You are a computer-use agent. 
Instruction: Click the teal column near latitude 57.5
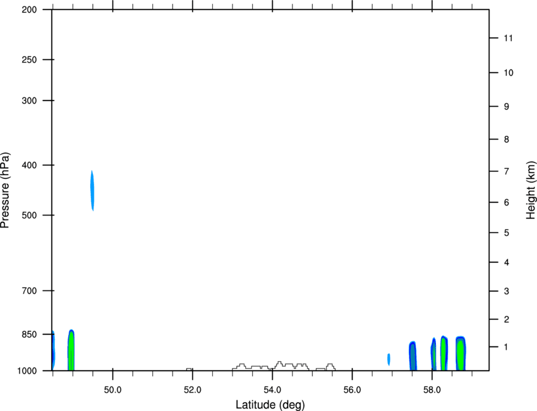(x=413, y=356)
